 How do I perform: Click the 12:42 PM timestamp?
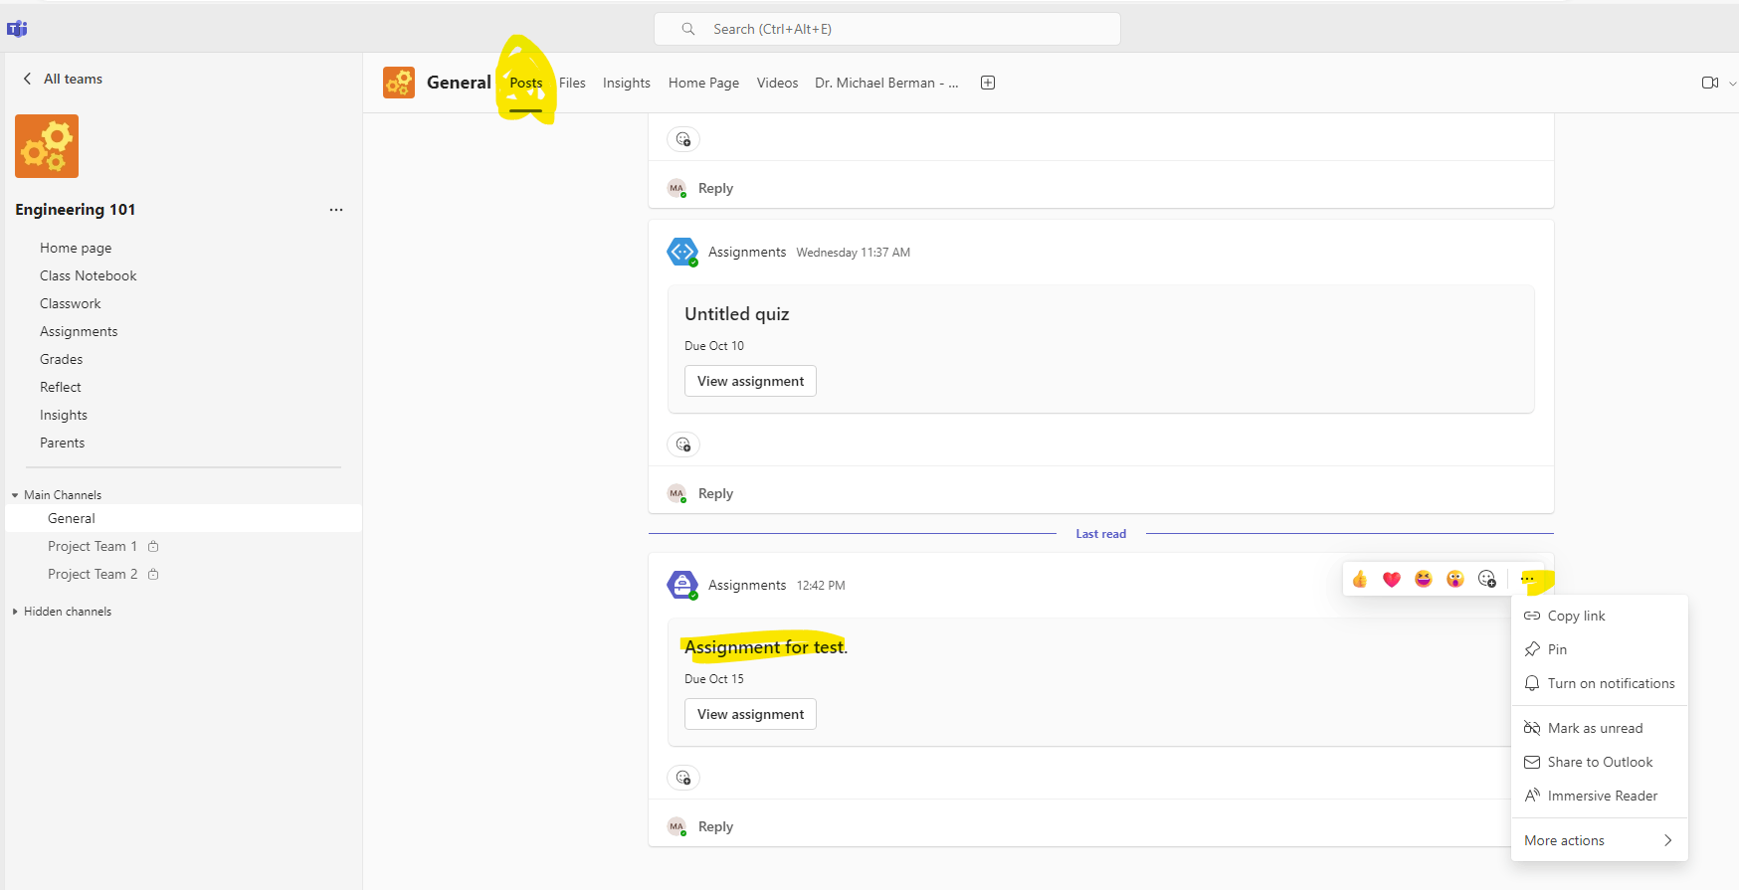821,586
